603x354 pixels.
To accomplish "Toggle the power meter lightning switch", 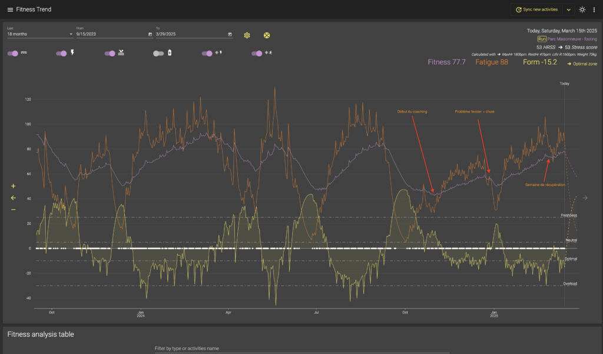I will (61, 54).
